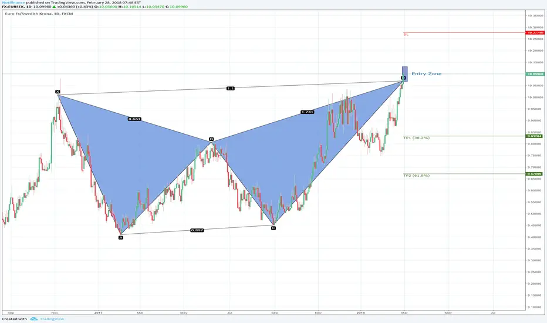Screen dimensions: 547x323
Task: Click the TP2 (61.8%) label
Action: tap(417, 175)
